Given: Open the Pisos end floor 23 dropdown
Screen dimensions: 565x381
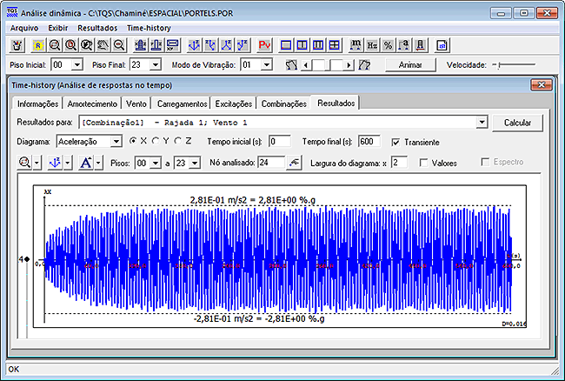Looking at the screenshot, I should click(195, 163).
